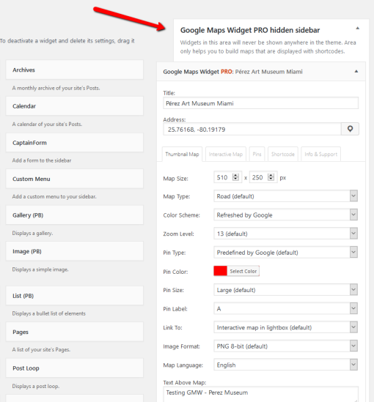Click 'Displays a post loop.' description text

[x=36, y=386]
